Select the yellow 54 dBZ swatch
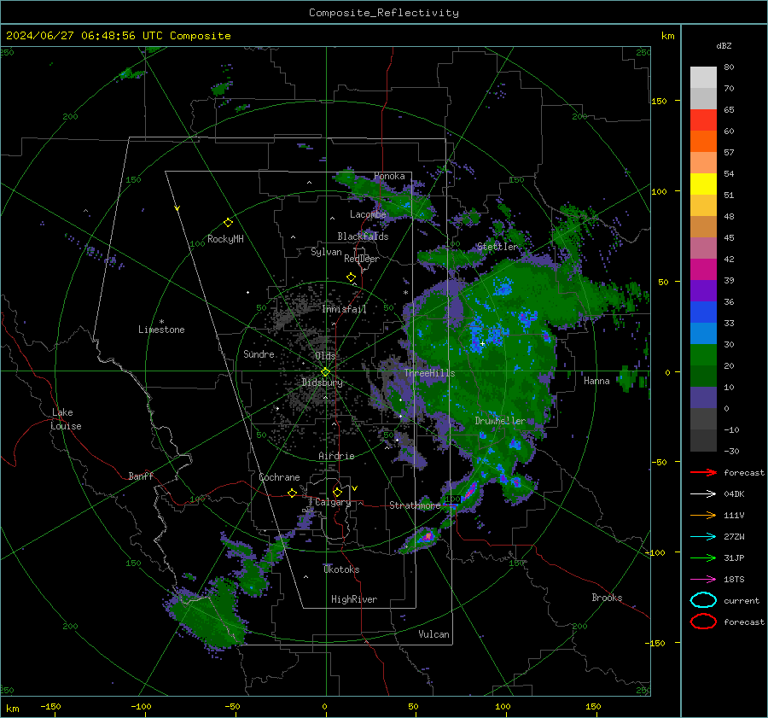Image resolution: width=768 pixels, height=718 pixels. coord(703,184)
